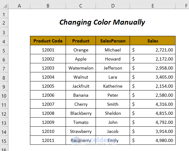The width and height of the screenshot is (189, 151).
Task: Select the 'Tomato' product cell
Action: 81,122
